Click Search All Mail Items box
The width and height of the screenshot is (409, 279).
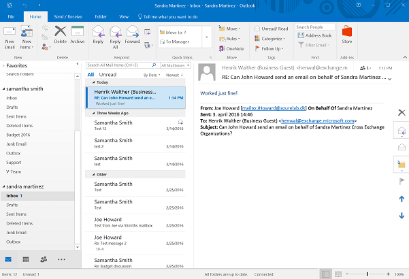point(118,65)
